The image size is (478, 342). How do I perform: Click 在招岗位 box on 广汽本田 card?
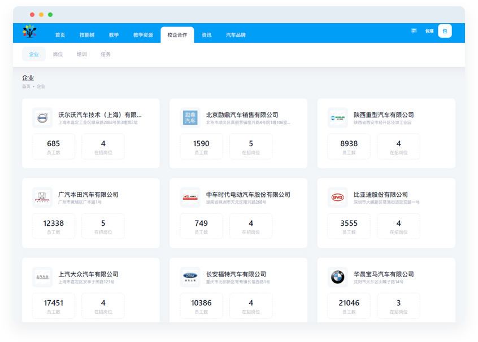click(x=103, y=226)
